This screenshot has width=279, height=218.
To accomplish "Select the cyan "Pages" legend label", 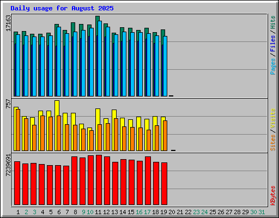I will tap(273, 66).
